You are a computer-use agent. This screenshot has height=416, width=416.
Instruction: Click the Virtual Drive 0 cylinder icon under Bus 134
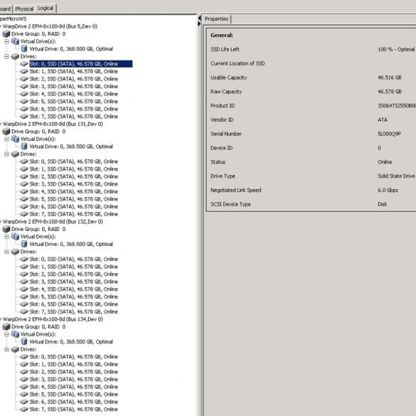[x=24, y=342]
